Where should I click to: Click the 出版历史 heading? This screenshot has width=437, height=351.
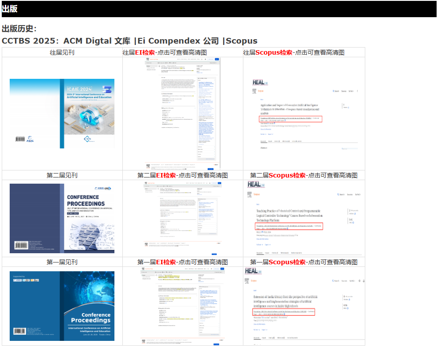pyautogui.click(x=19, y=29)
